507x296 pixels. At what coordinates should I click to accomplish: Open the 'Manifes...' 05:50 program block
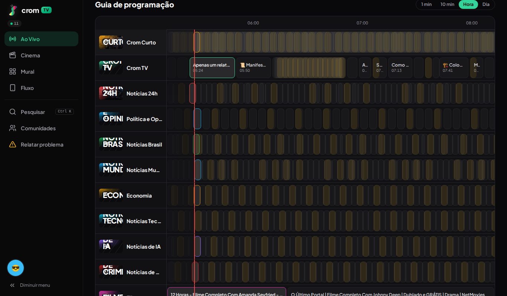point(253,68)
